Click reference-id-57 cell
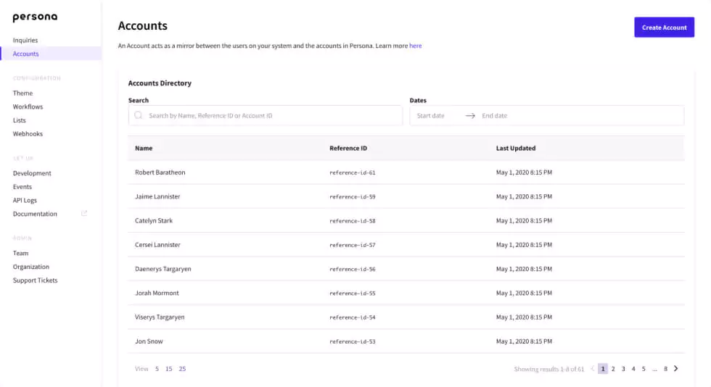The height and width of the screenshot is (387, 711). pyautogui.click(x=353, y=245)
